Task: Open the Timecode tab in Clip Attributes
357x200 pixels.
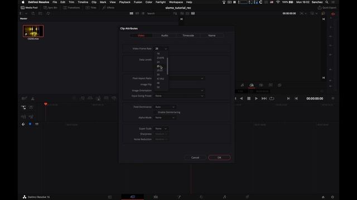Action: click(189, 36)
